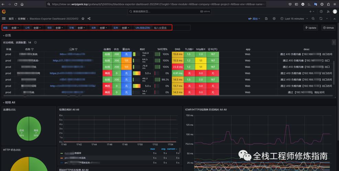The height and width of the screenshot is (171, 339).
Task: Click the 离线 pie slice
Action: (x=35, y=129)
